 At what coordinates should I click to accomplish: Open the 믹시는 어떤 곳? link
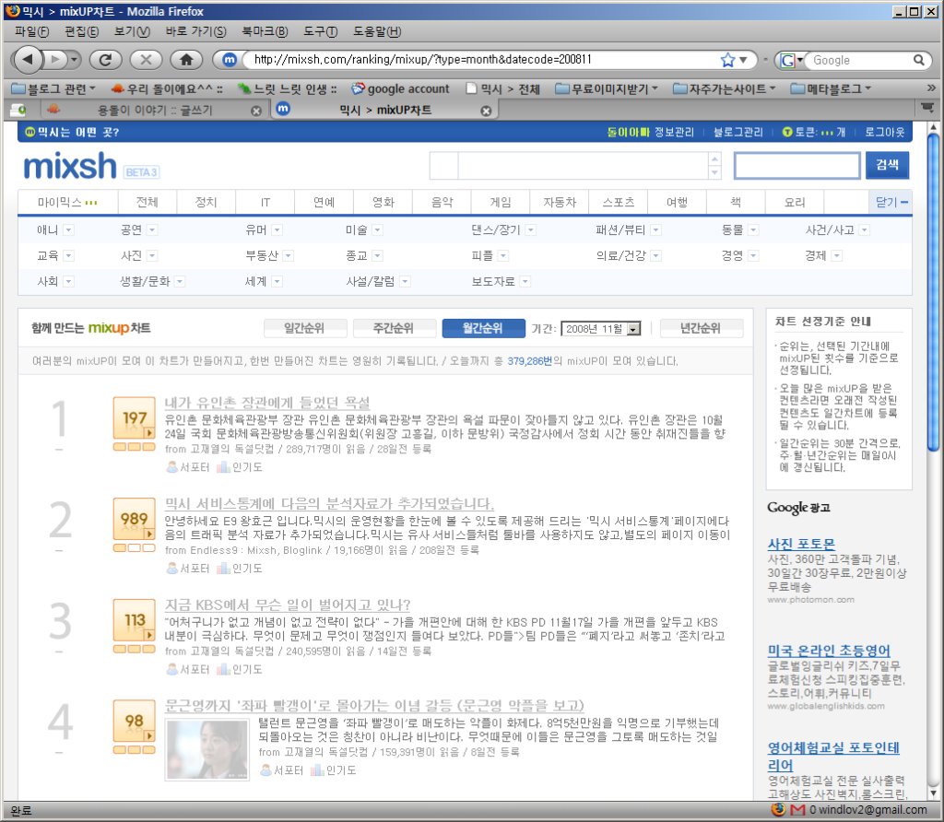tap(72, 133)
